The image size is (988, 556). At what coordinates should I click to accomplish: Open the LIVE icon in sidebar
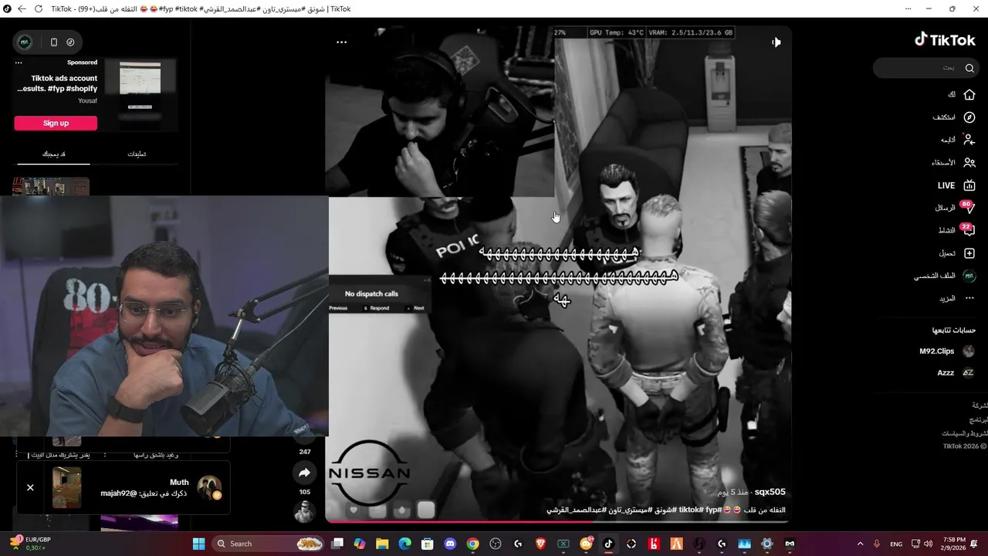969,185
